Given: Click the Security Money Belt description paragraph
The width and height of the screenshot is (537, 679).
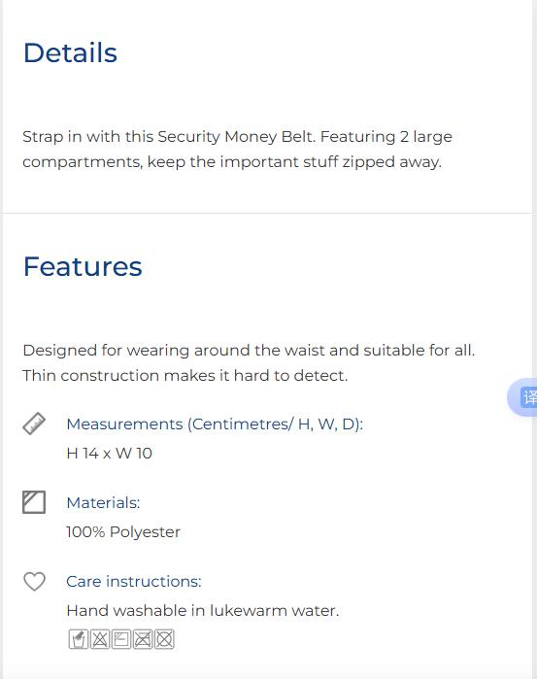Looking at the screenshot, I should (237, 149).
